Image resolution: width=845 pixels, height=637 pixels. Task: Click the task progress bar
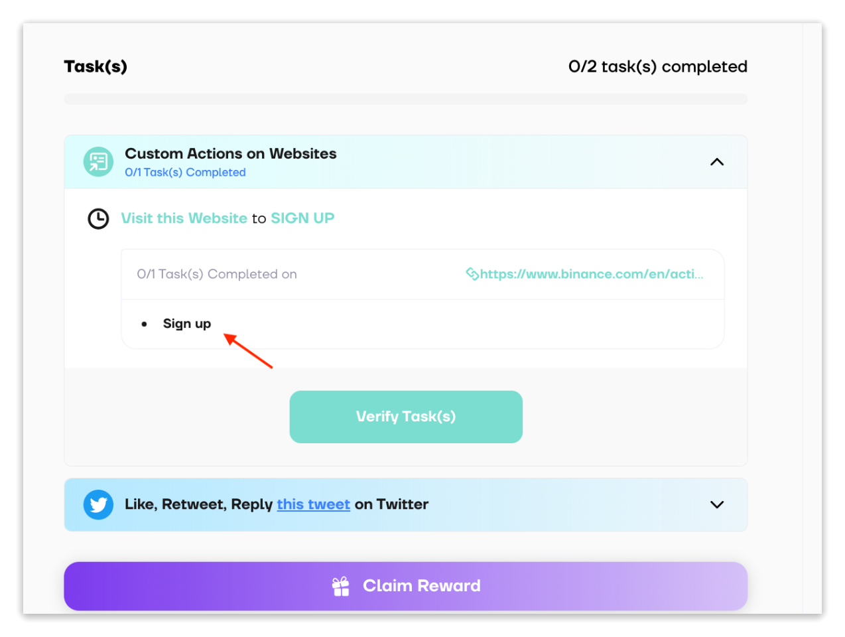(405, 100)
